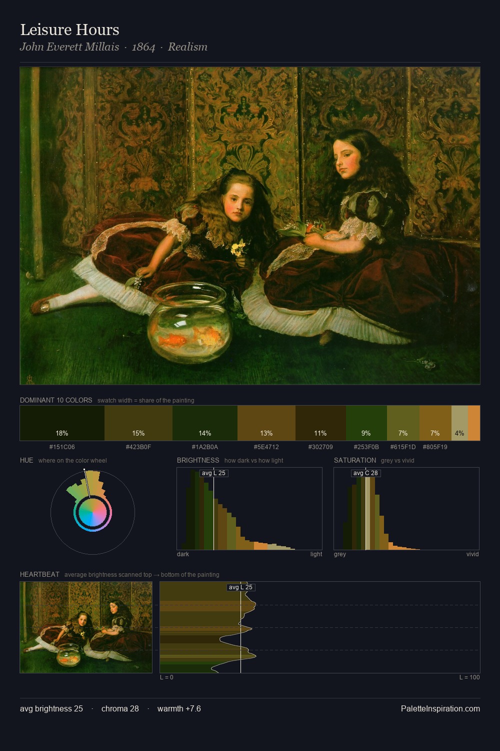This screenshot has height=751, width=500.
Task: Select the 18% swatch #151C06
Action: tap(62, 423)
